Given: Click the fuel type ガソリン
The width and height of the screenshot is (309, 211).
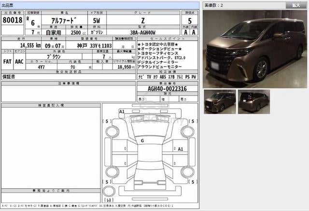Looking at the screenshot, I should click(97, 32).
